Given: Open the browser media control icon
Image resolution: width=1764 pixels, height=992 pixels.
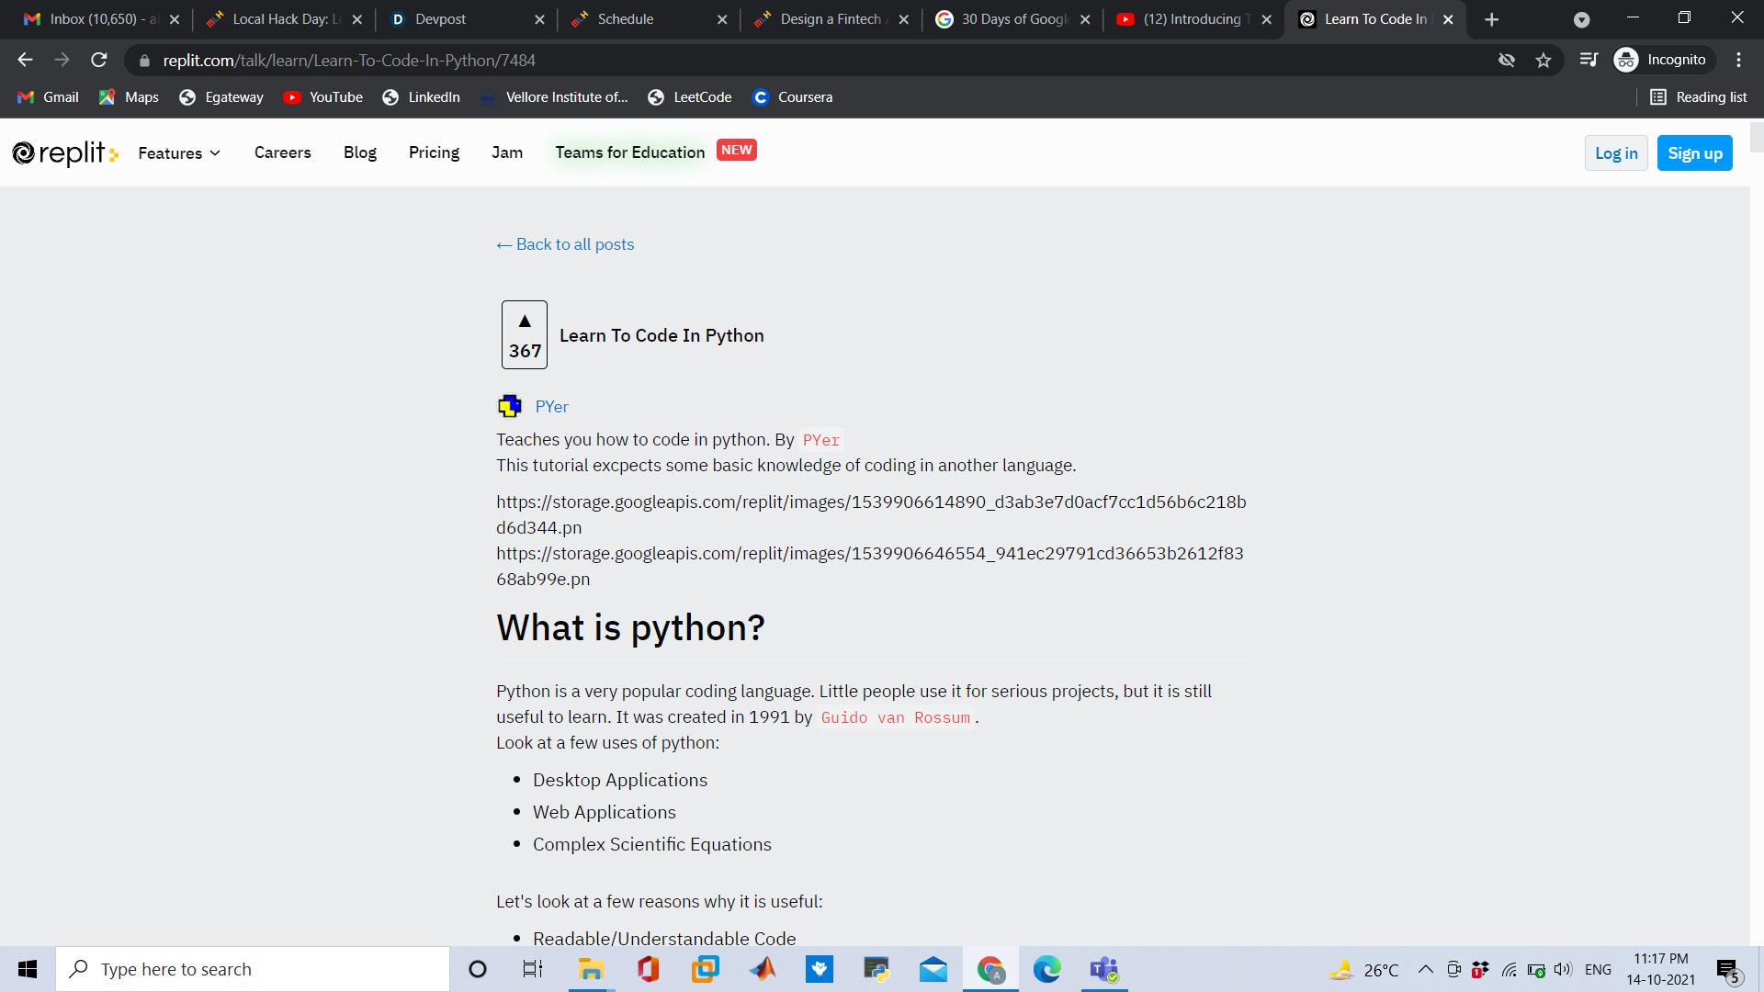Looking at the screenshot, I should (x=1589, y=61).
